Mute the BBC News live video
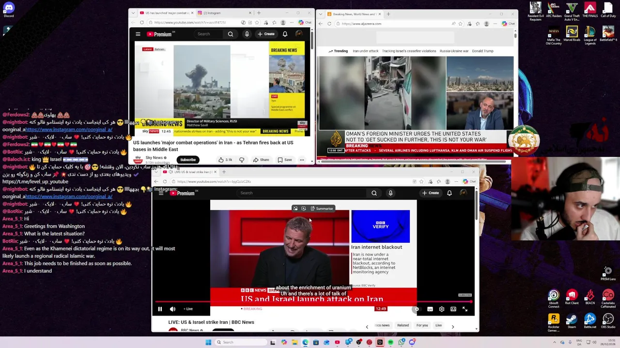The width and height of the screenshot is (620, 348). click(x=172, y=309)
